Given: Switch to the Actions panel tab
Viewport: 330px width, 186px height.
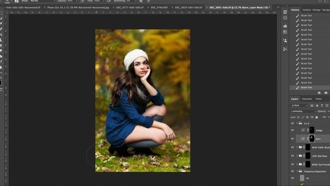Looking at the screenshot, I should pyautogui.click(x=307, y=10).
